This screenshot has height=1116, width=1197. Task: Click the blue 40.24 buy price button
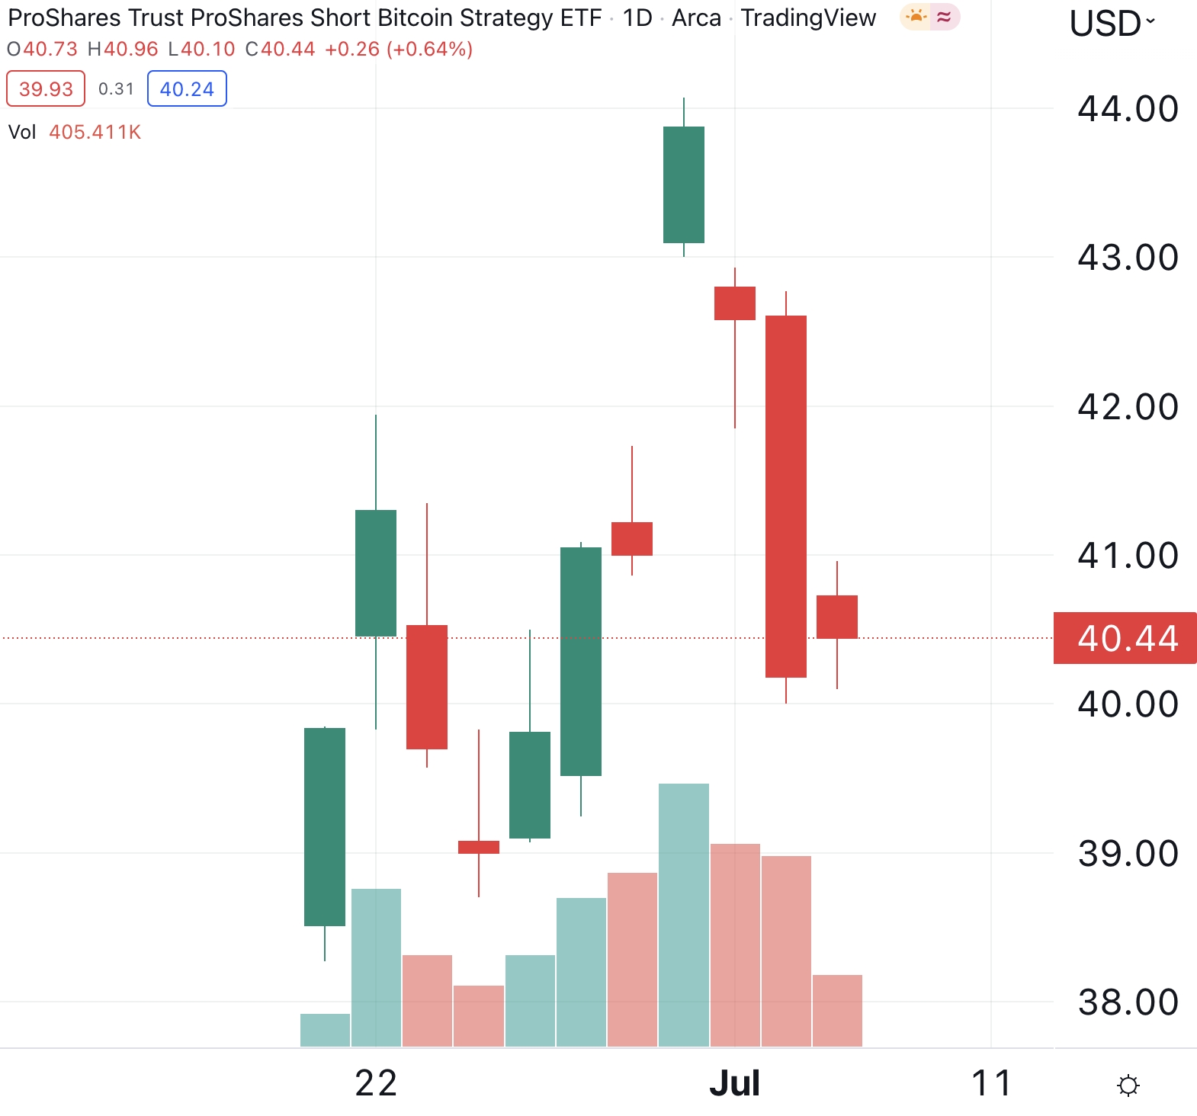click(x=187, y=88)
